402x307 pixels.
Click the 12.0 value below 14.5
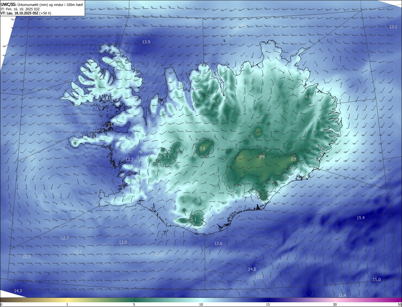(x=259, y=277)
